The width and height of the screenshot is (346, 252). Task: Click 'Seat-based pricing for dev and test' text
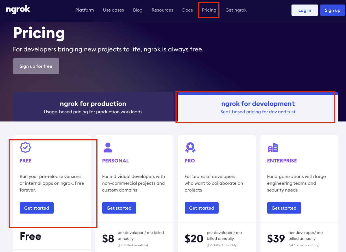[258, 112]
